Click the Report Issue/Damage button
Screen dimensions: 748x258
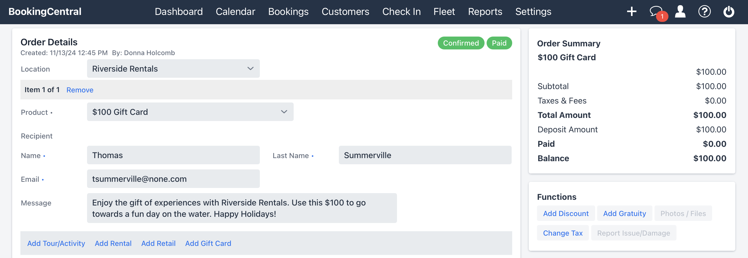pos(634,233)
